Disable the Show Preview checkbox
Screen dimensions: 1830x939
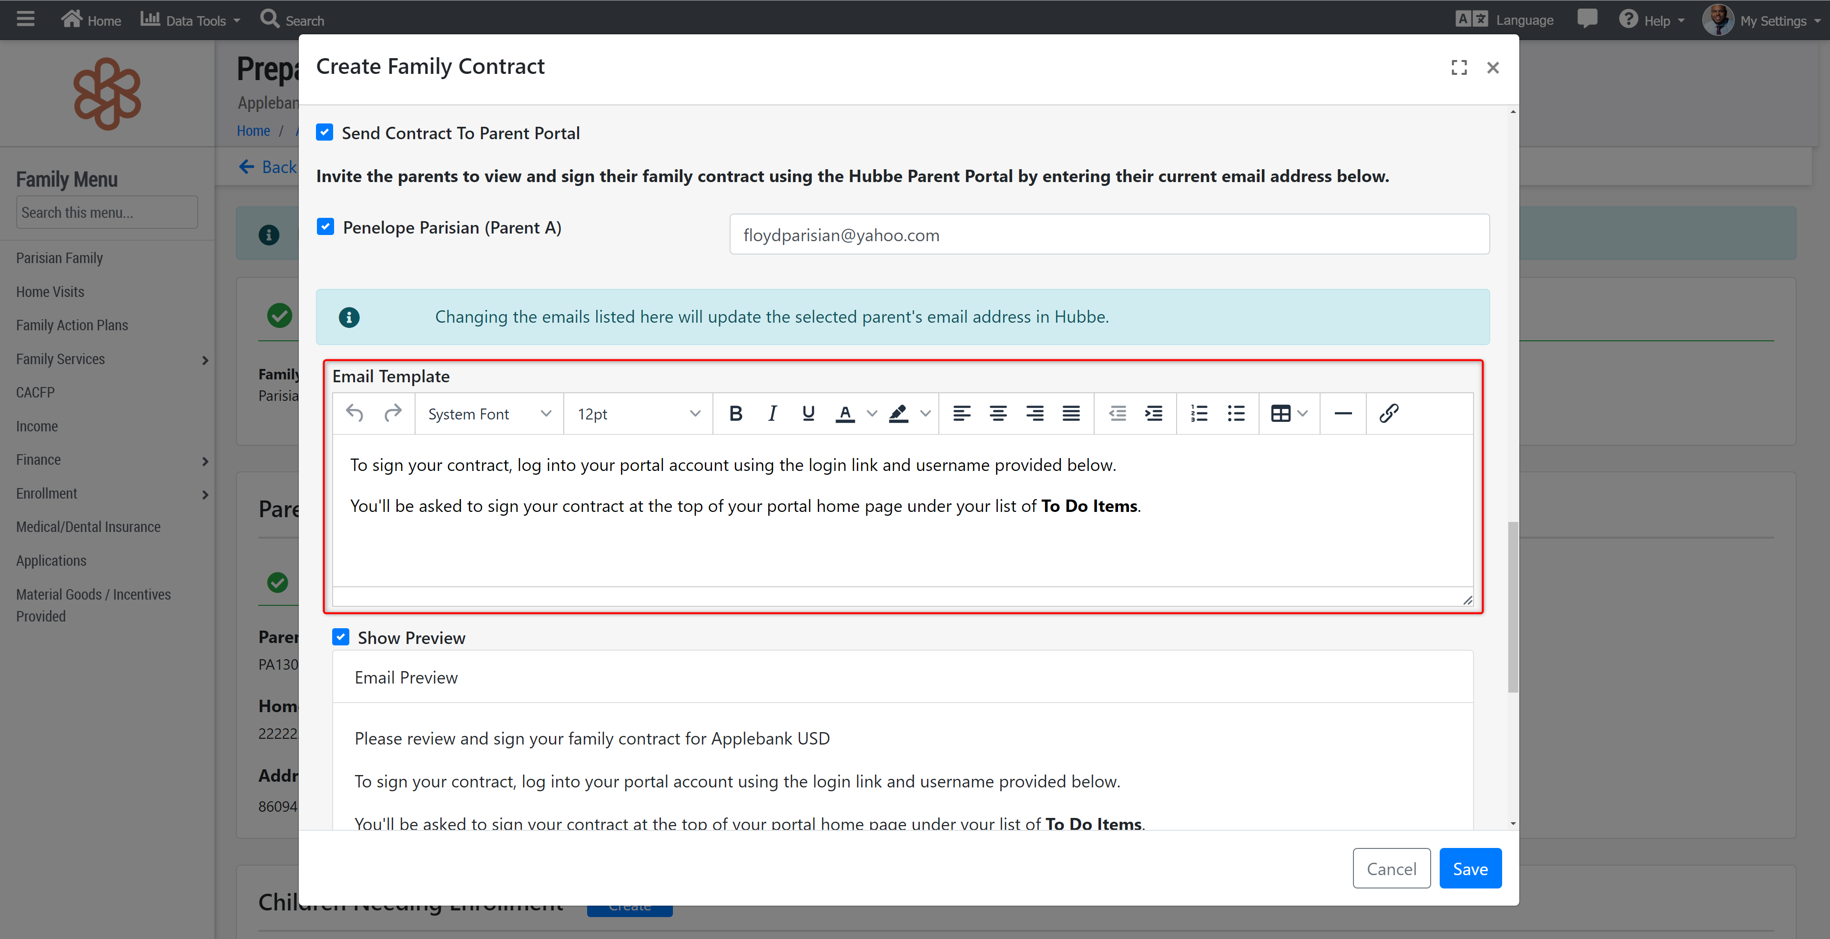tap(341, 637)
